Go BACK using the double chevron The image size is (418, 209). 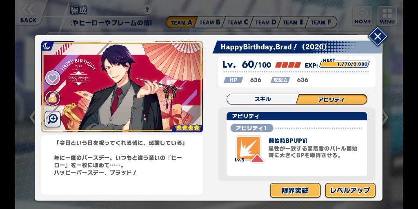(28, 14)
